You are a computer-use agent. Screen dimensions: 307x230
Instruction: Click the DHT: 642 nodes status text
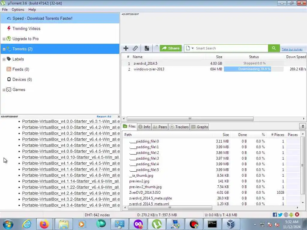coord(97,215)
